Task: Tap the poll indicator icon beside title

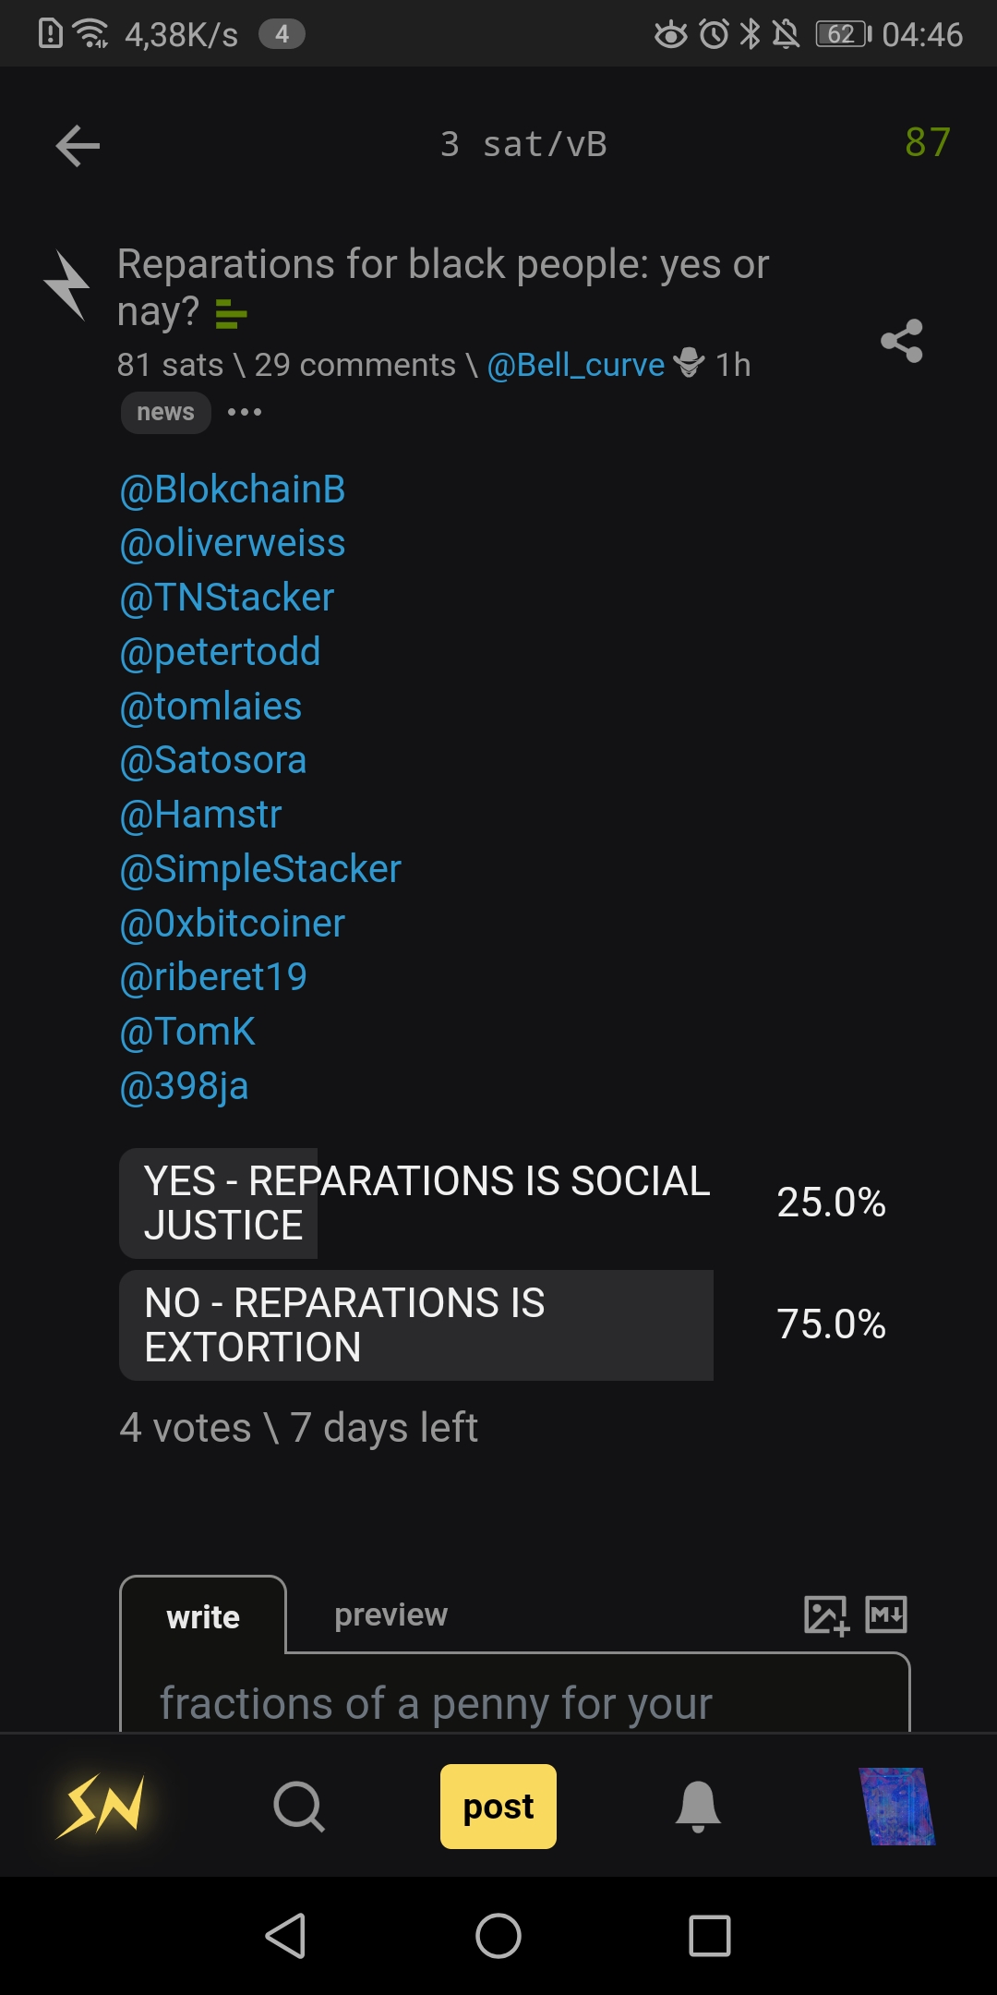Action: (x=230, y=314)
